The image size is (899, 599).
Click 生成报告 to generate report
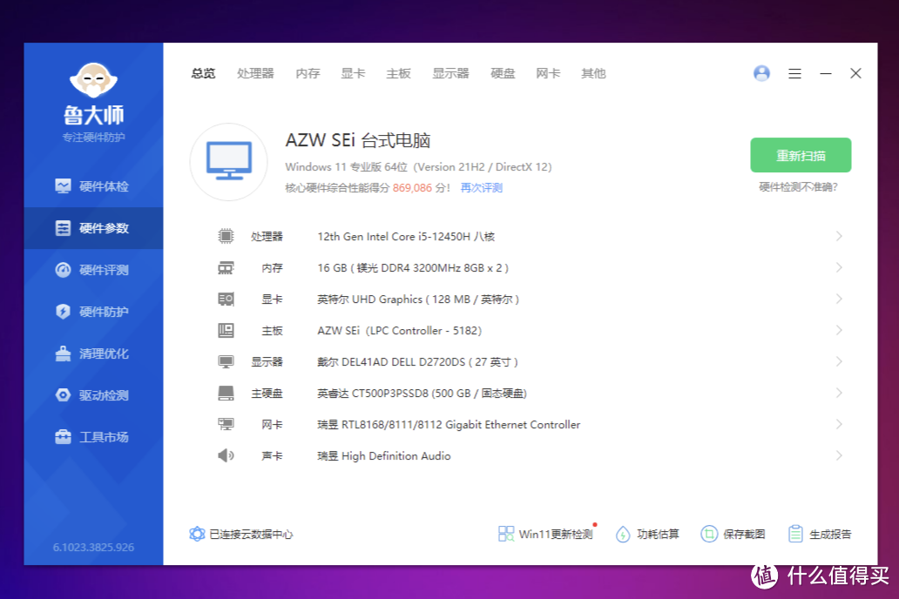[x=820, y=535]
